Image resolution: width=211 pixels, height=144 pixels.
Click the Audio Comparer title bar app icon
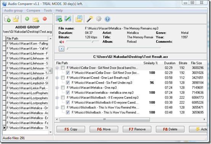(5, 4)
